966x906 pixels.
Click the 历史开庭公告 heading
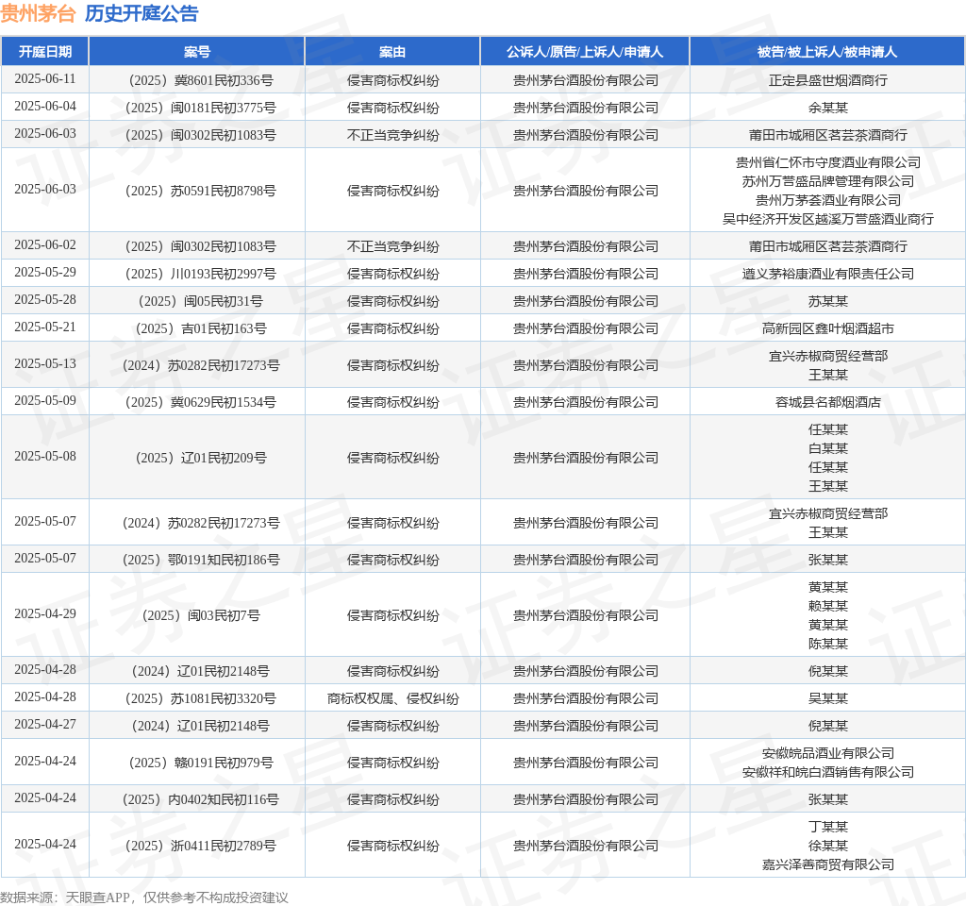click(142, 13)
